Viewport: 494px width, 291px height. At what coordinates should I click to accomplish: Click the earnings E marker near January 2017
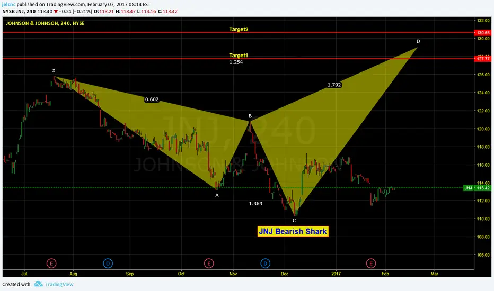point(371,263)
